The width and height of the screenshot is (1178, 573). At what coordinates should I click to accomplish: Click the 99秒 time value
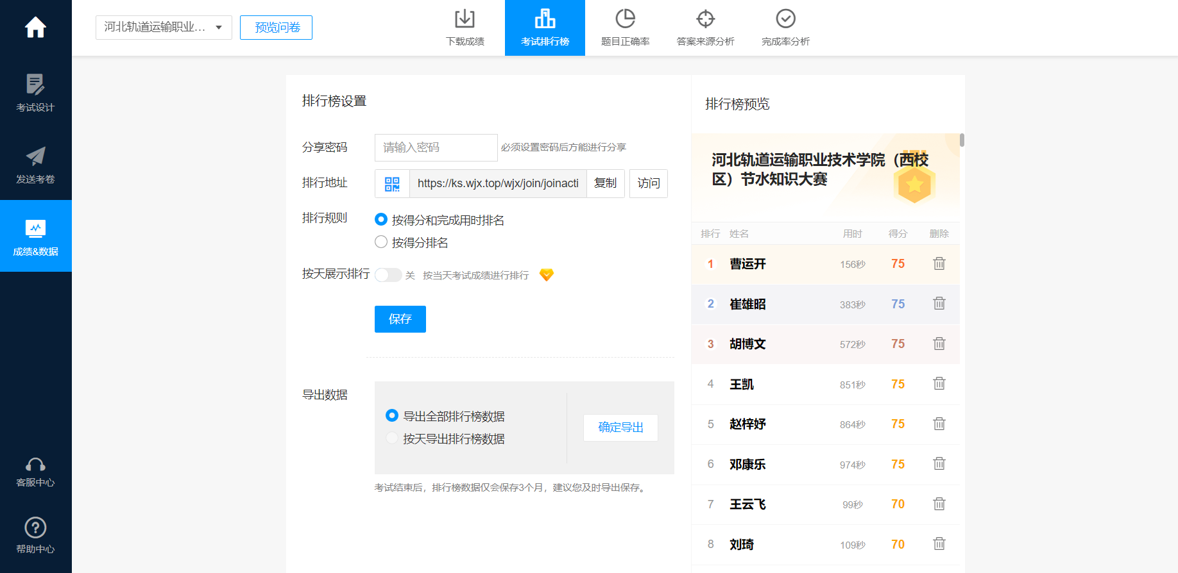(x=853, y=505)
